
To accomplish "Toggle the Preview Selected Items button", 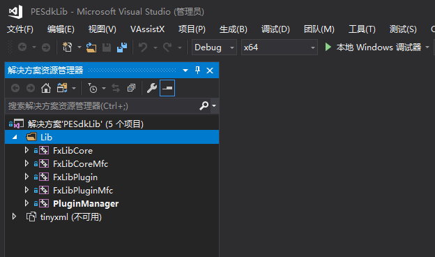I will [167, 88].
